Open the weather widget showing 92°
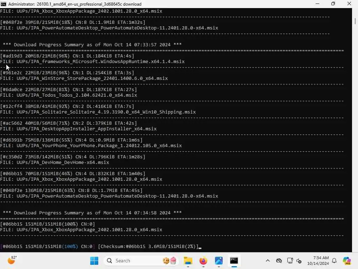Image resolution: width=358 pixels, height=269 pixels. click(x=12, y=260)
